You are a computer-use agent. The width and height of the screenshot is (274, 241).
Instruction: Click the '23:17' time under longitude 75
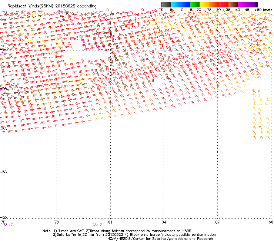8,225
